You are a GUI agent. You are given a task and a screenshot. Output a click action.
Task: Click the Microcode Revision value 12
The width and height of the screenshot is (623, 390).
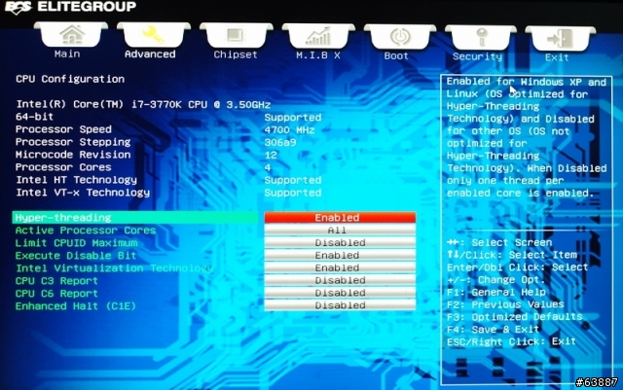pyautogui.click(x=271, y=155)
